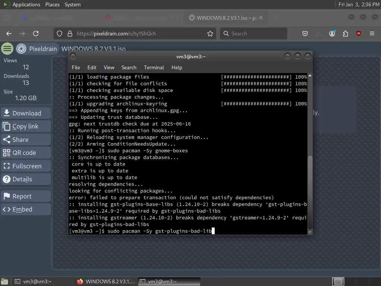Image resolution: width=381 pixels, height=286 pixels.
Task: Report this file
Action: [x=26, y=196]
